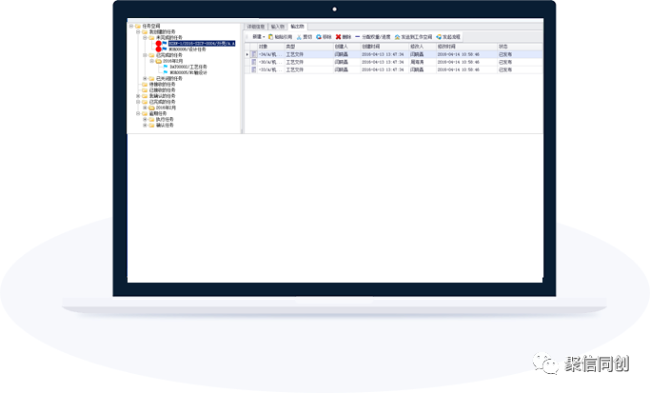Click the document icon of the ~30/A row
650x393 pixels.
coord(254,62)
